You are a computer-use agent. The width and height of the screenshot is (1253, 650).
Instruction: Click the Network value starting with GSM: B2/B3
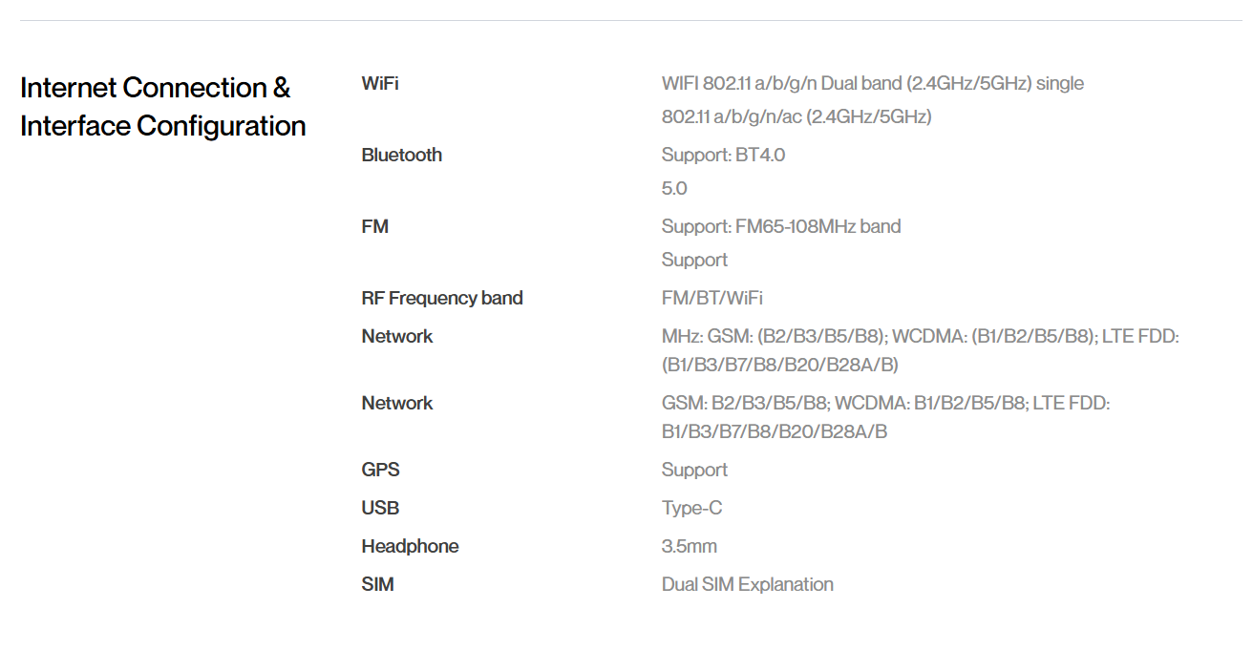pos(885,417)
